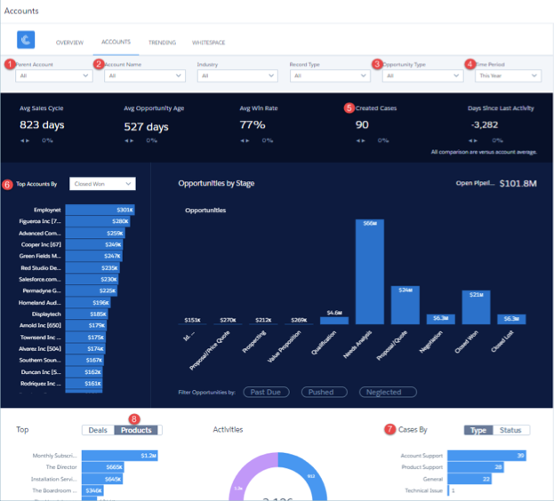Click the Arnold Inc [650] $179K bar

[x=86, y=325]
